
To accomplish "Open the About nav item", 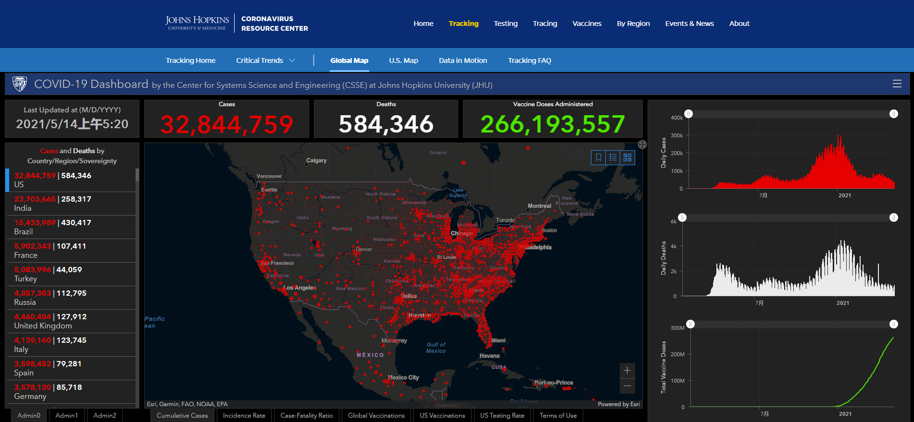I will (739, 24).
